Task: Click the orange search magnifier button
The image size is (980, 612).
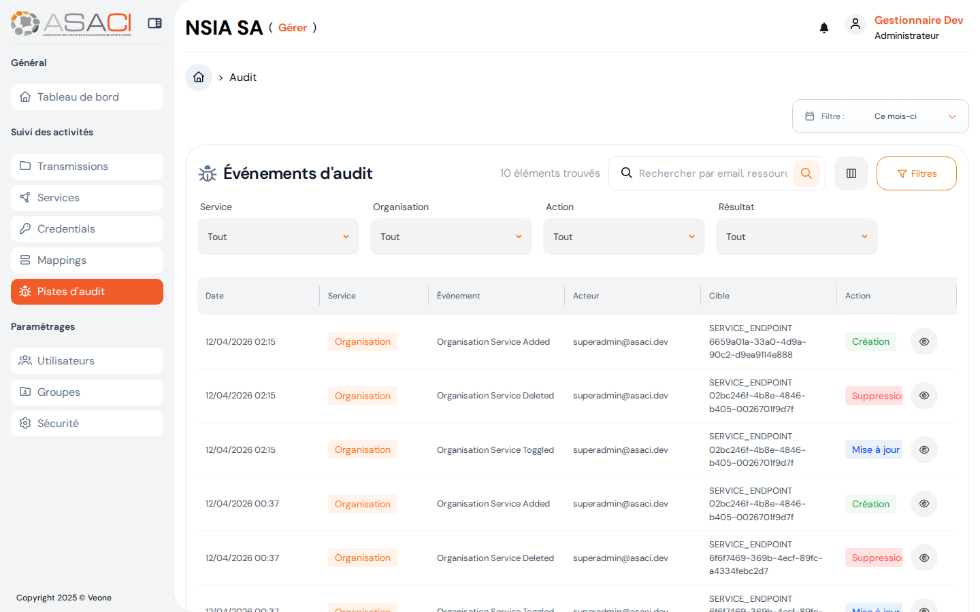Action: point(806,173)
